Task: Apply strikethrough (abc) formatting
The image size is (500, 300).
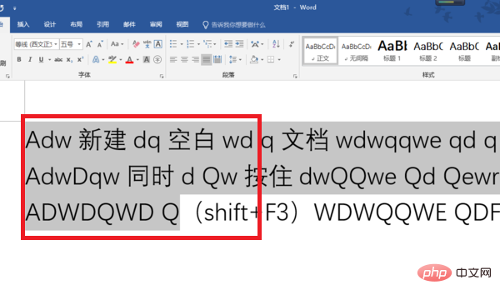Action: click(x=58, y=60)
